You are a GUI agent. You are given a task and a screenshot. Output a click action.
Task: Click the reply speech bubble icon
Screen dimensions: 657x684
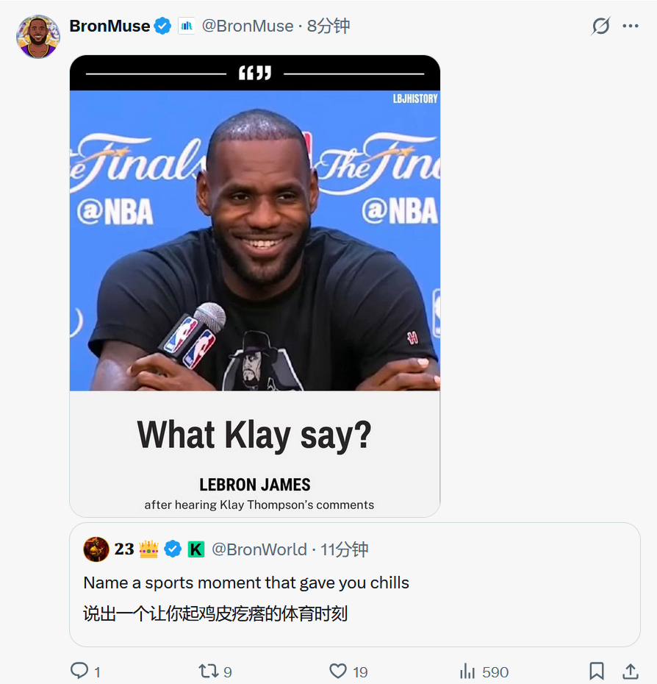(x=79, y=671)
